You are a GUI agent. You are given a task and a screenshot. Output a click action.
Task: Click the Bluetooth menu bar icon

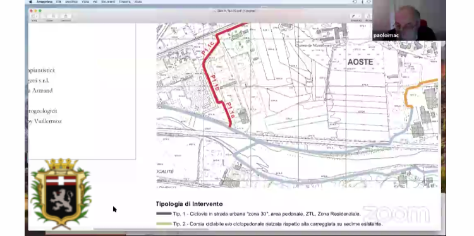pos(362,1)
